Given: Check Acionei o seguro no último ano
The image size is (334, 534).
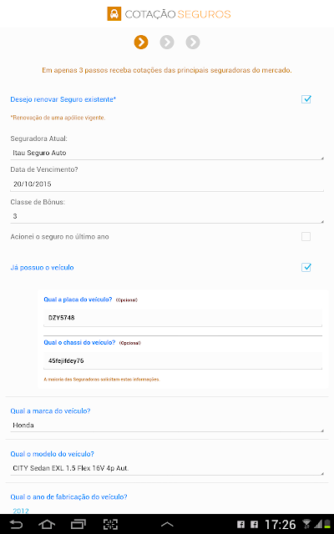Looking at the screenshot, I should (306, 236).
